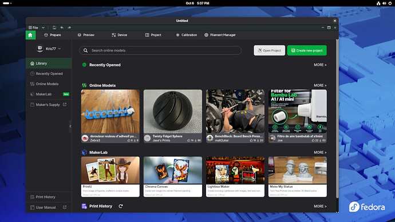The height and width of the screenshot is (222, 395).
Task: Expand the dropdown arrow next to File
Action: 43,27
